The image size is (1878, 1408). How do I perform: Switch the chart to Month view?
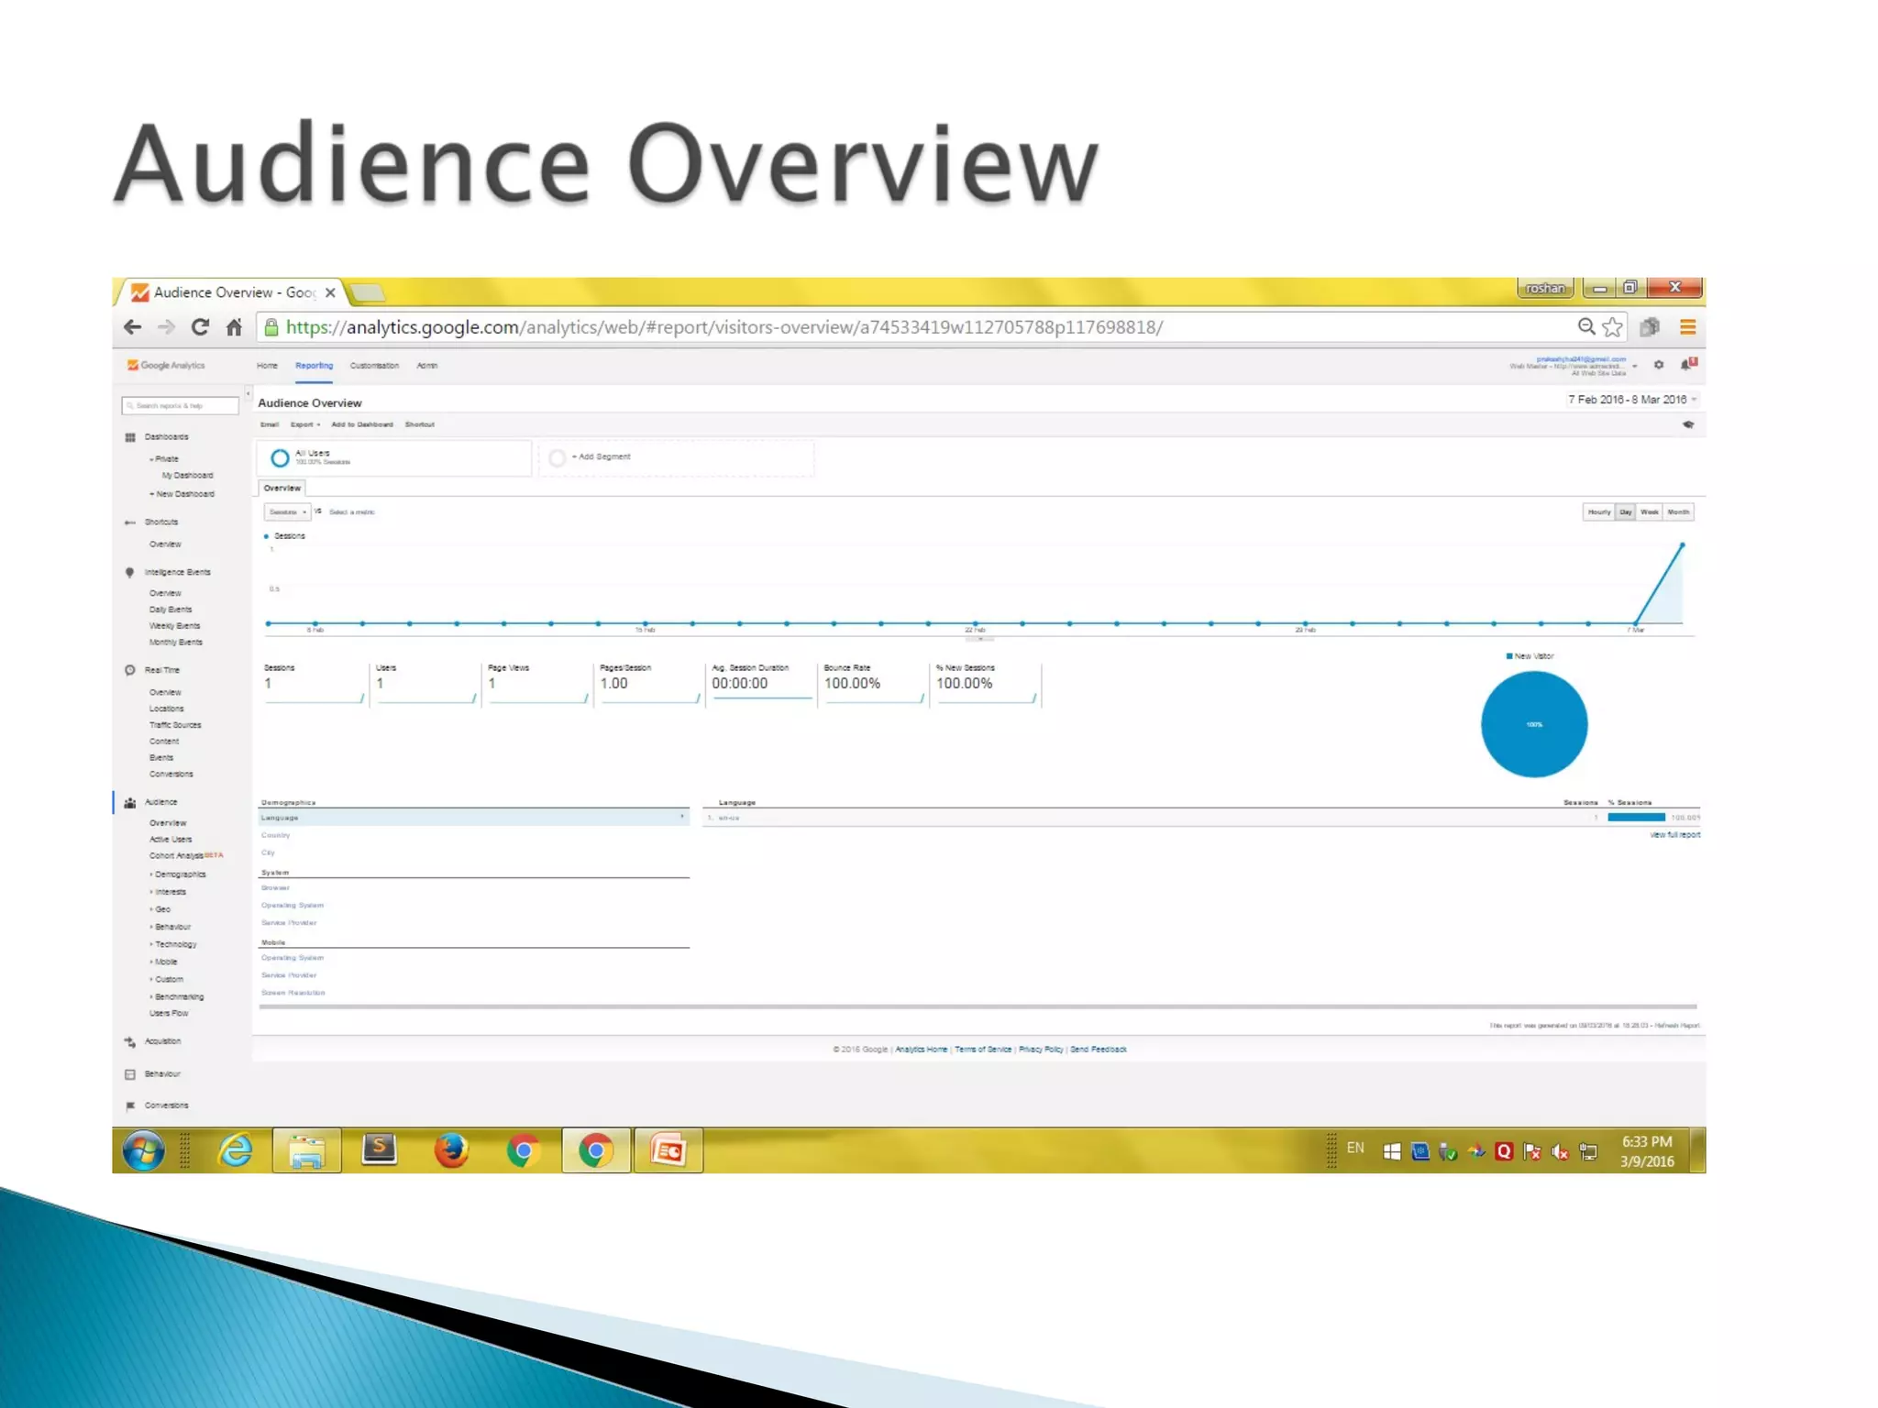1679,512
